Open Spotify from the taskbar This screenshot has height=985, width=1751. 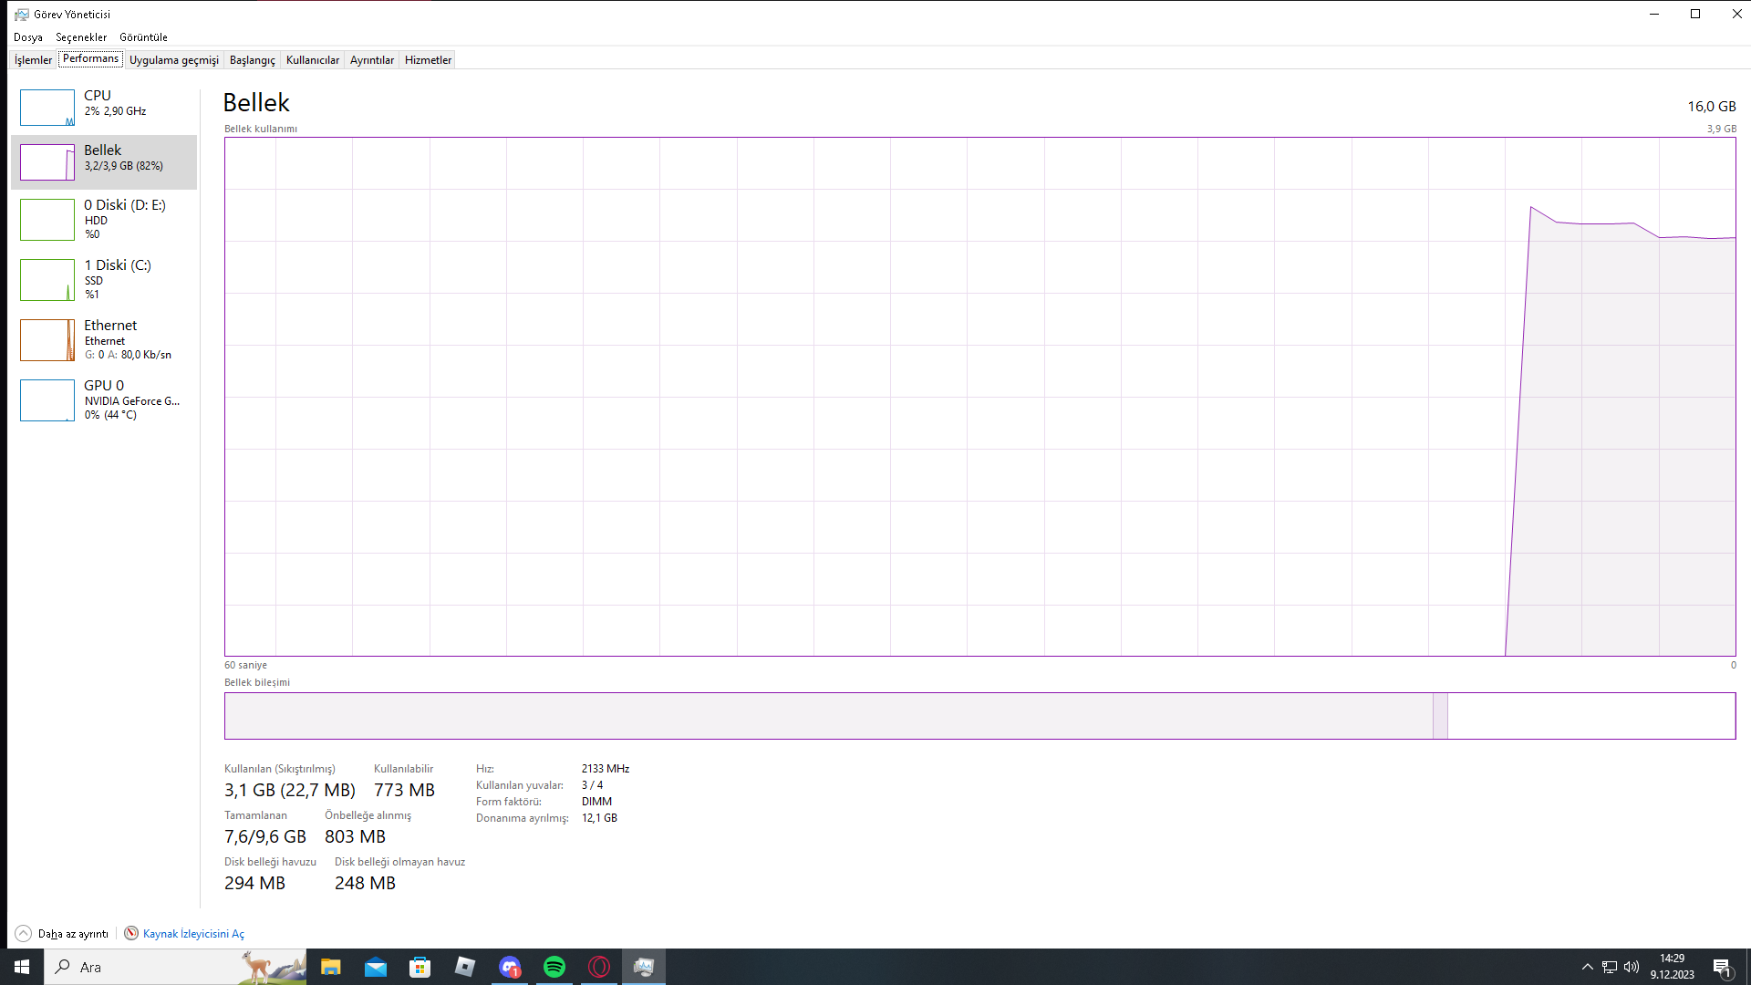coord(554,967)
